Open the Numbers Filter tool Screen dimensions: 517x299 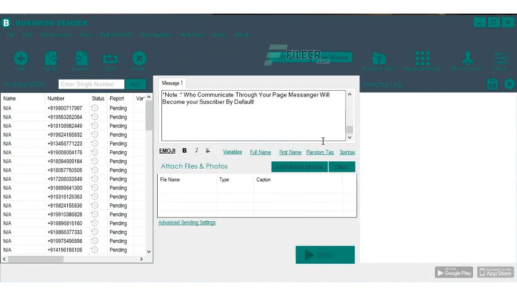378,59
